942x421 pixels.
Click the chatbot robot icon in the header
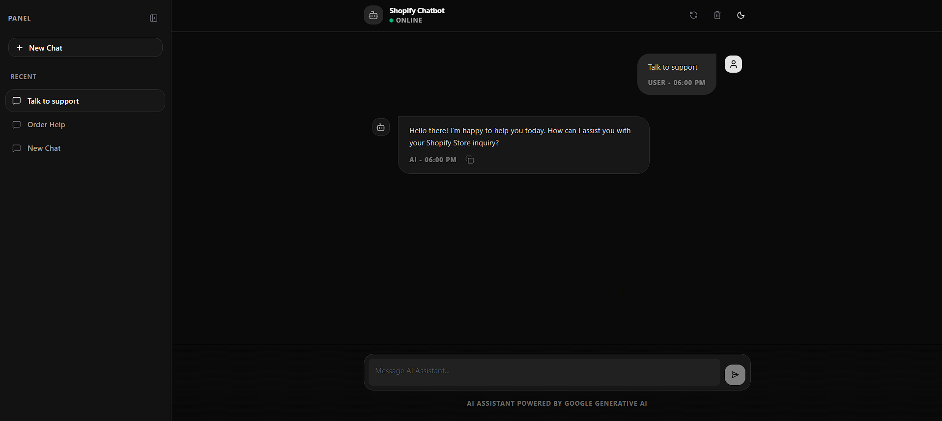[373, 15]
